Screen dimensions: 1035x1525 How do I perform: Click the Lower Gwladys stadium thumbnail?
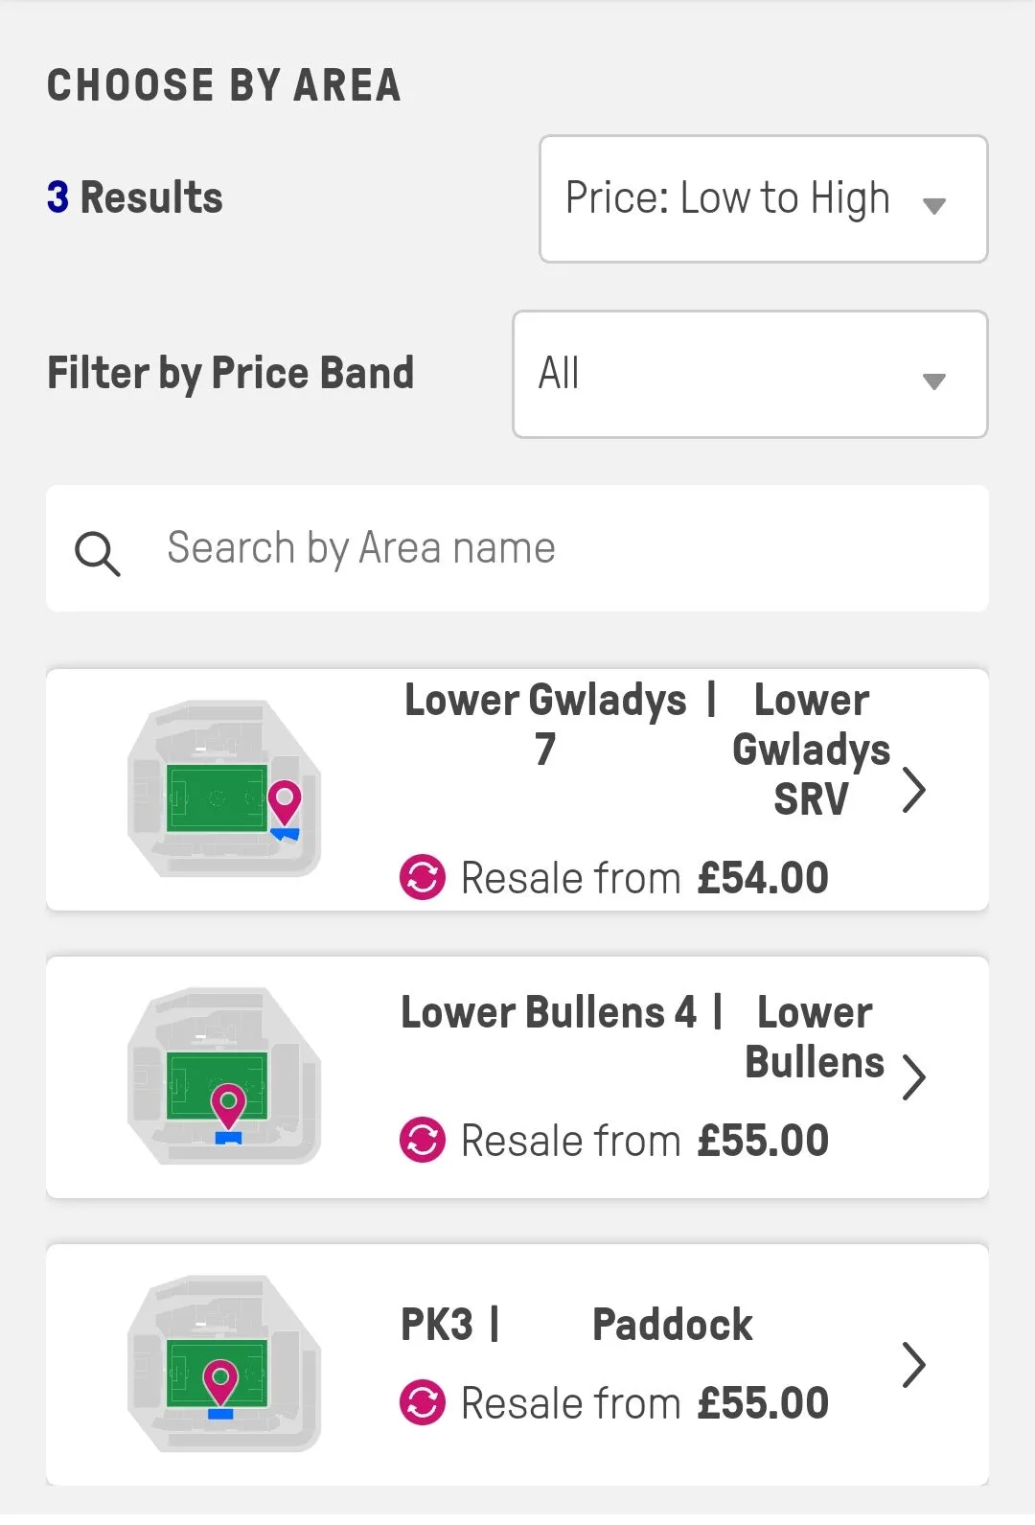[x=224, y=788]
